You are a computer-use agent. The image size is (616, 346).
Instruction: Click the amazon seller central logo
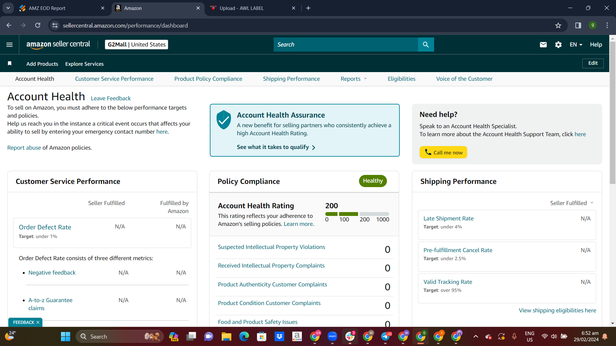click(58, 45)
